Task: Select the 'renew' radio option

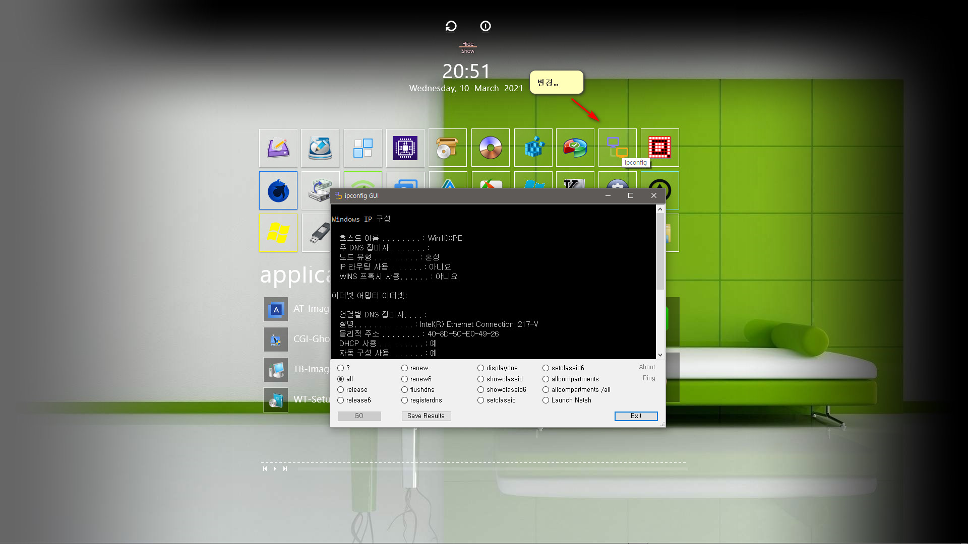Action: 405,368
